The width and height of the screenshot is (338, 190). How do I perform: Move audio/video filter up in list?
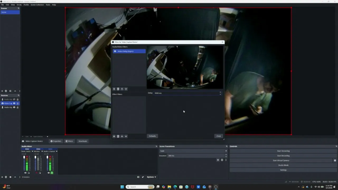(x=122, y=89)
